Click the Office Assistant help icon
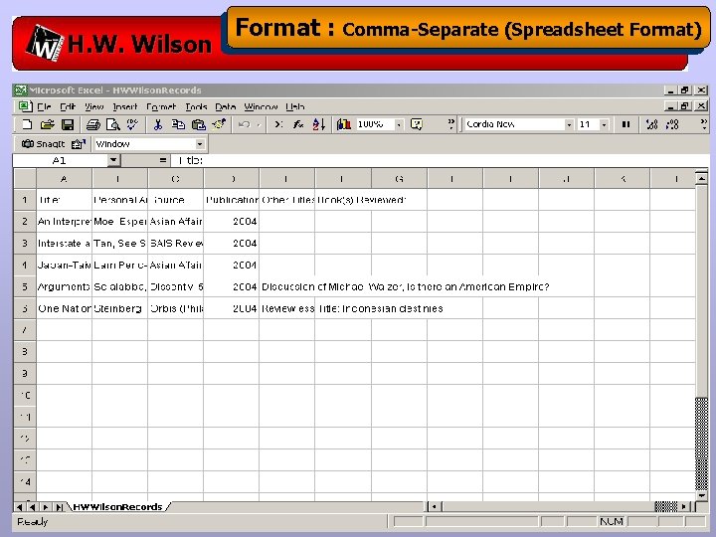716x537 pixels. point(417,124)
